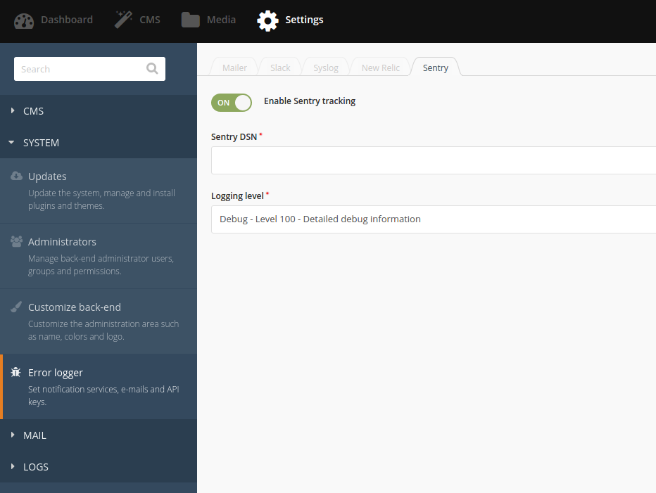Click 'Customize the administration area' description
Screen dimensions: 656x493
pos(103,330)
